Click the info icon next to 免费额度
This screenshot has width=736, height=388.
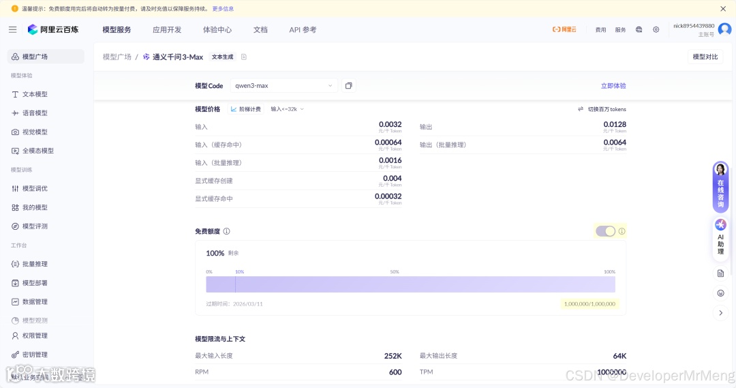[227, 231]
